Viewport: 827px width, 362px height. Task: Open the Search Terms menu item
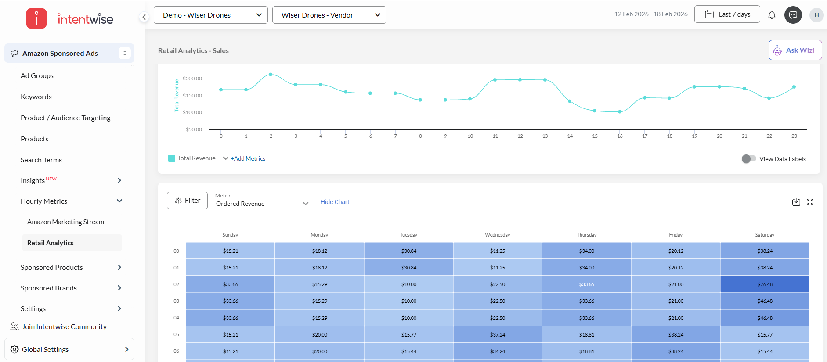point(41,160)
